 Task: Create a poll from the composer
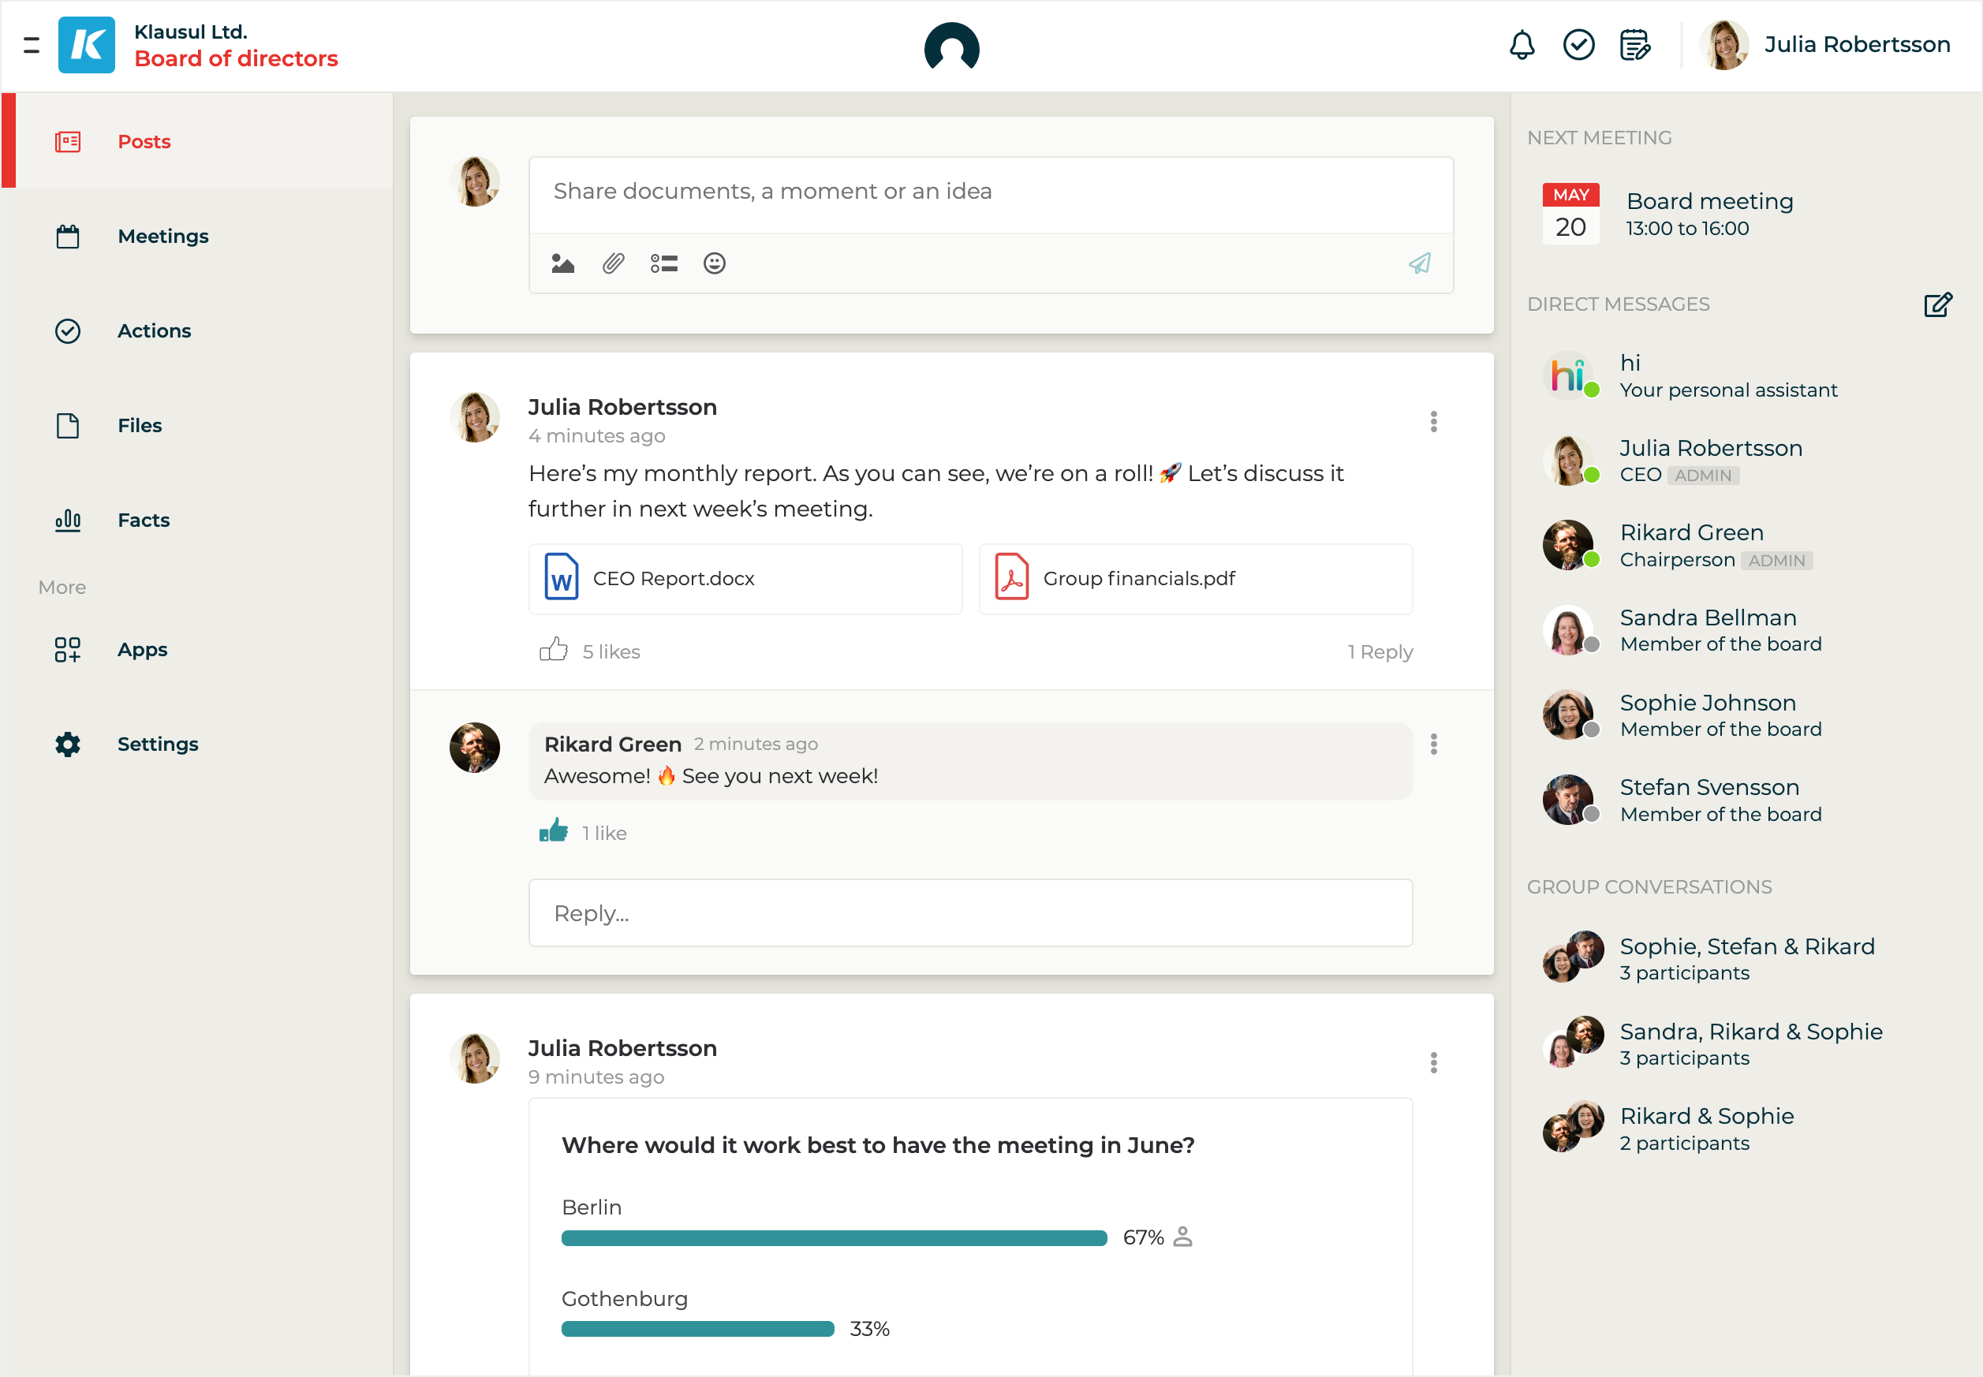point(663,263)
